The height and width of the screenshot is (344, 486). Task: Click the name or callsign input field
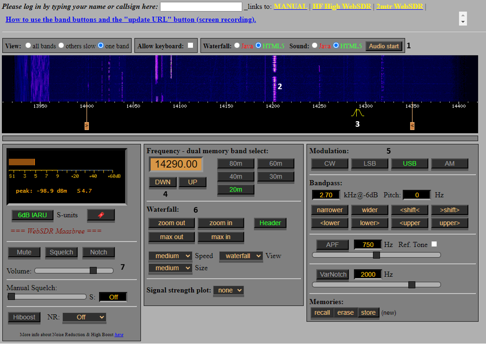201,6
